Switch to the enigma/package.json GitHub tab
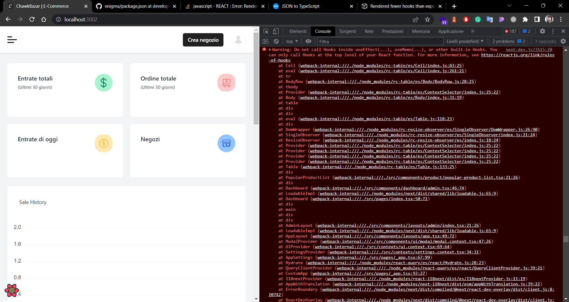Viewport: 569px width, 302px height. pos(136,6)
